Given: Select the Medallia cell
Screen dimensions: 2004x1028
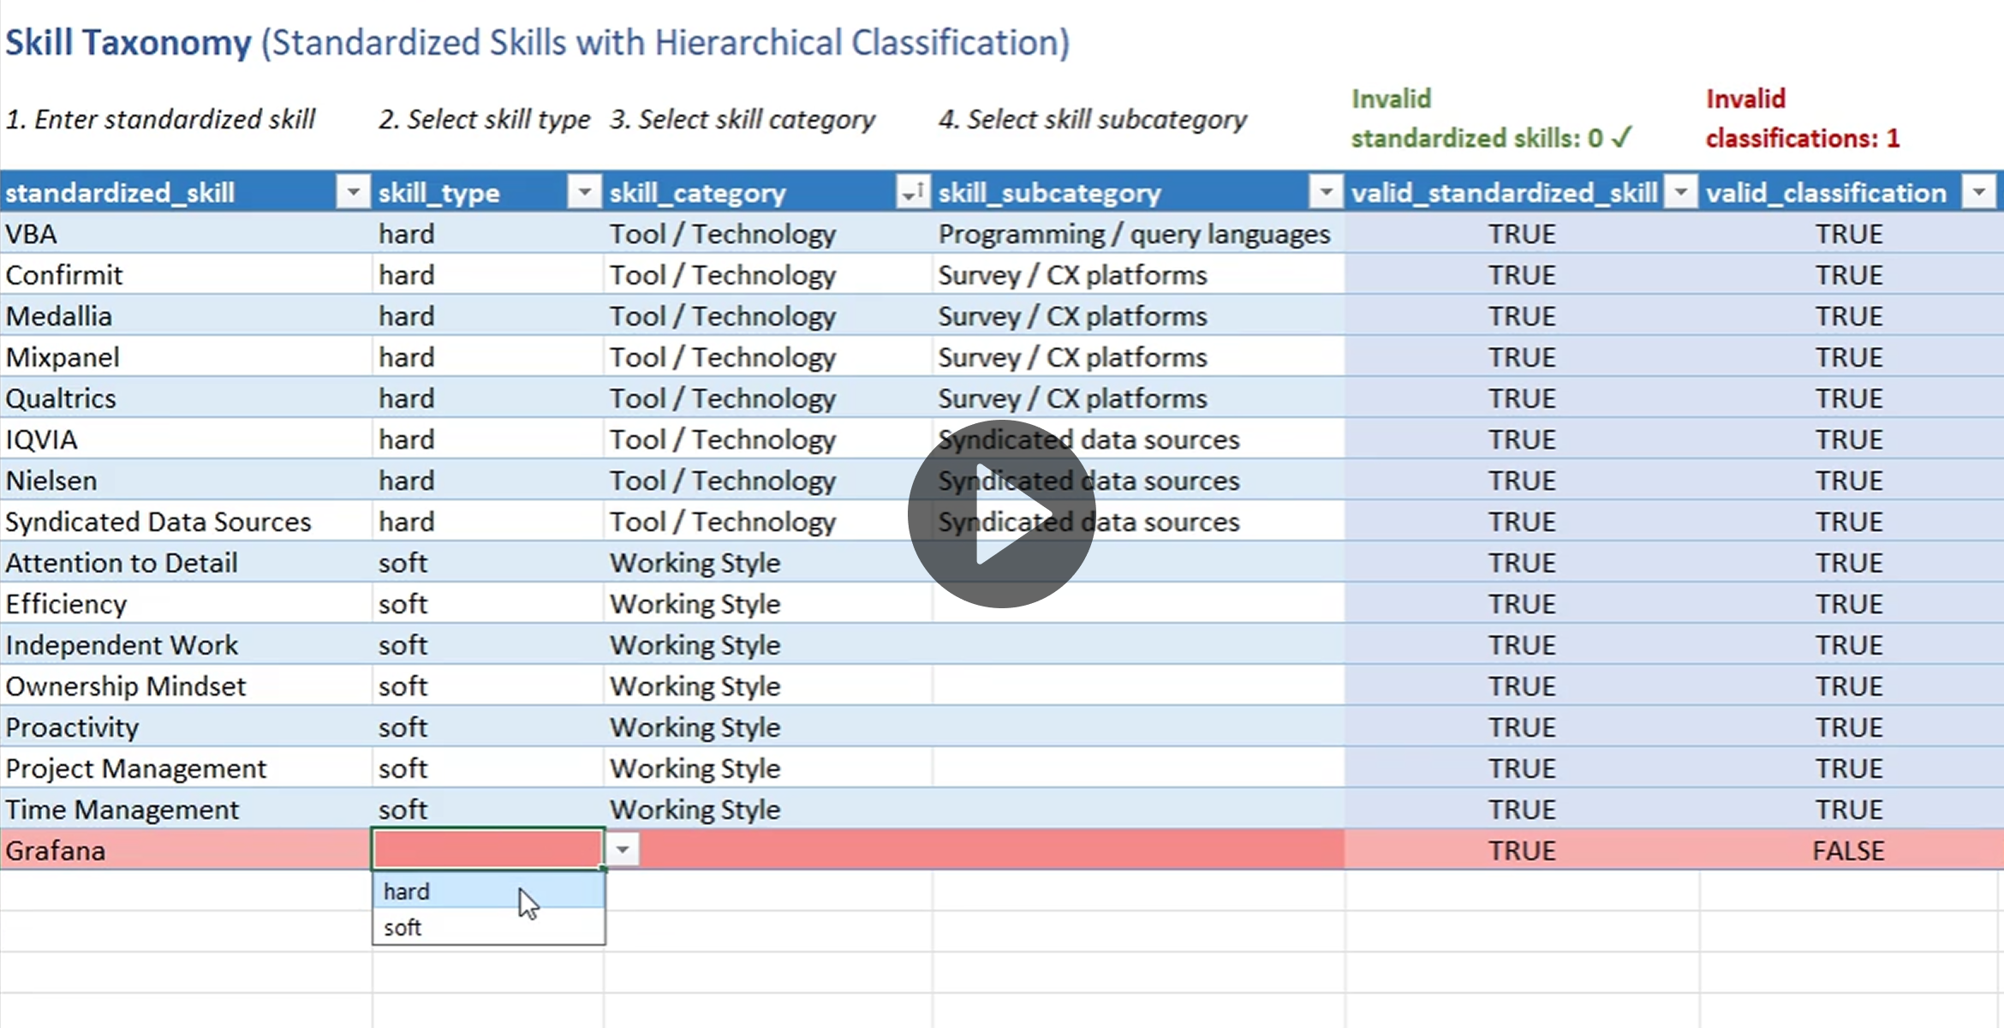Looking at the screenshot, I should (186, 316).
